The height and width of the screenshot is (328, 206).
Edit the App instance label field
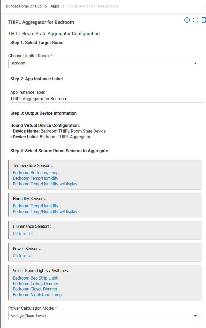click(107, 99)
